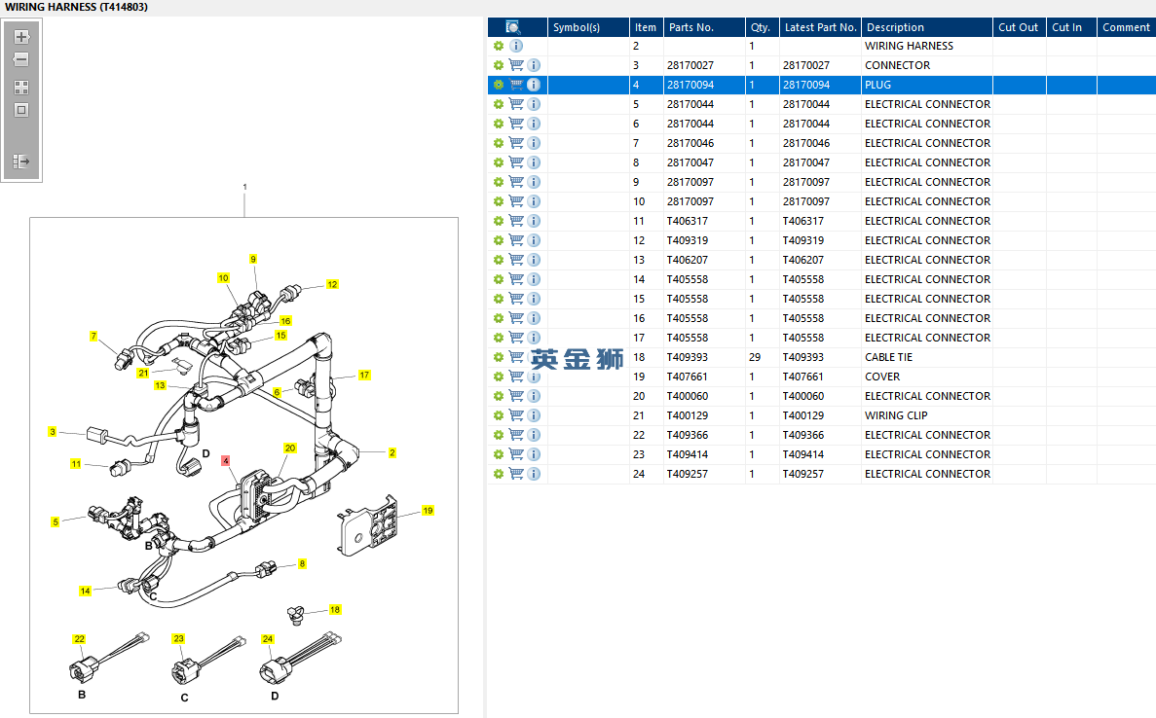Click the Latest Part No. column header
Screen dimensions: 1156x718
click(820, 27)
